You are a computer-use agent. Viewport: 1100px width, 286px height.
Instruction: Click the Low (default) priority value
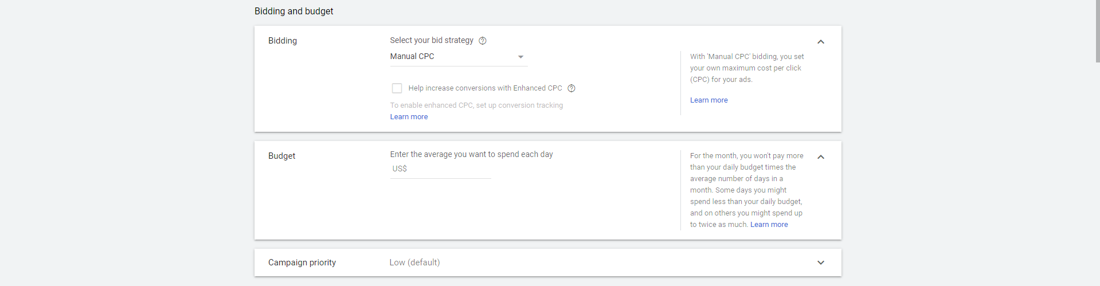414,263
